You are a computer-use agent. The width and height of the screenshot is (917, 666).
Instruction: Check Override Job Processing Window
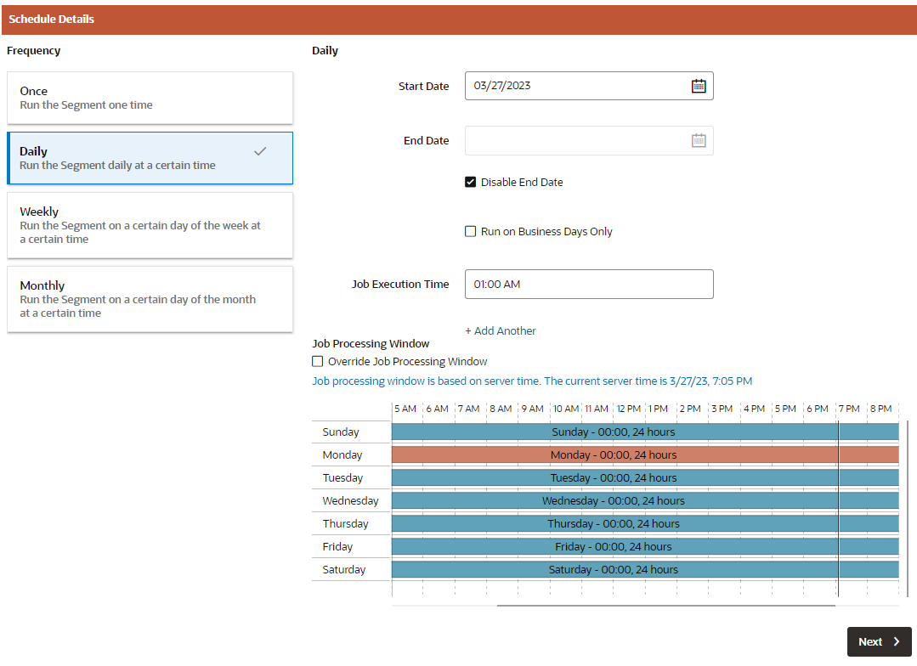318,361
